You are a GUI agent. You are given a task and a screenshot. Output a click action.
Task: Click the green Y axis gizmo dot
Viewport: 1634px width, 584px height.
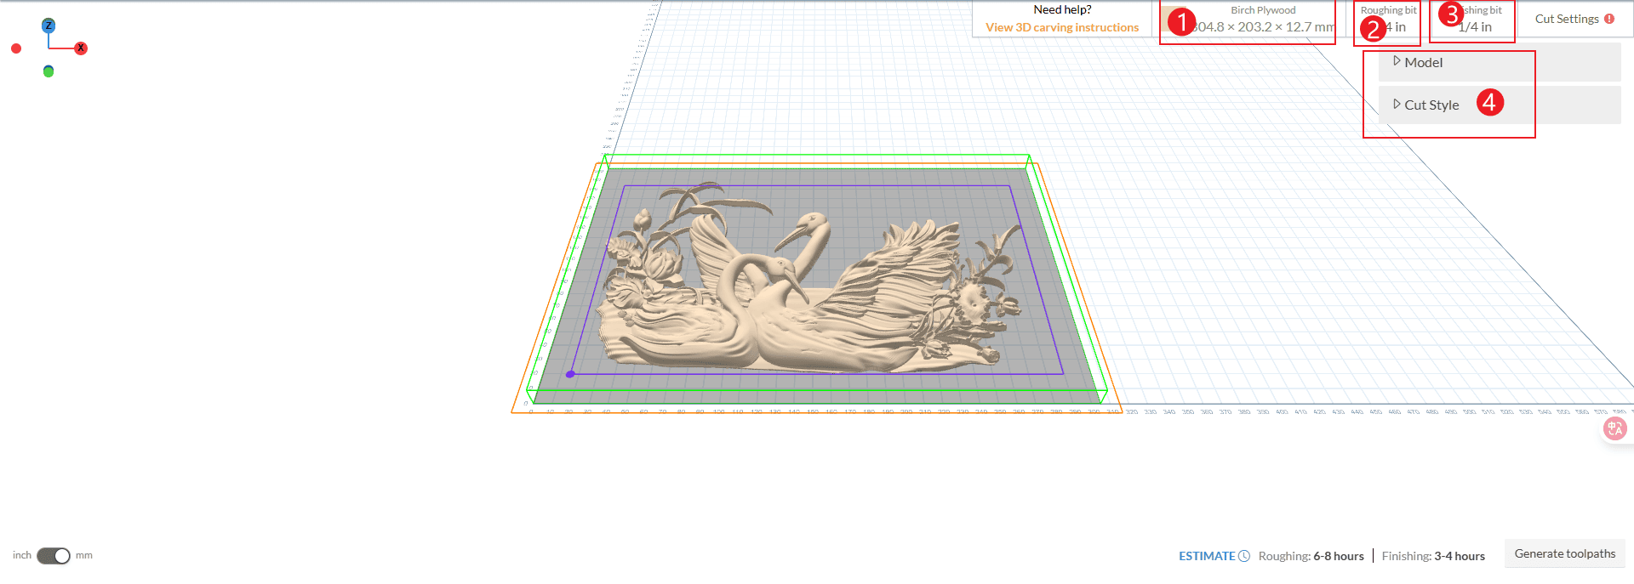click(49, 71)
